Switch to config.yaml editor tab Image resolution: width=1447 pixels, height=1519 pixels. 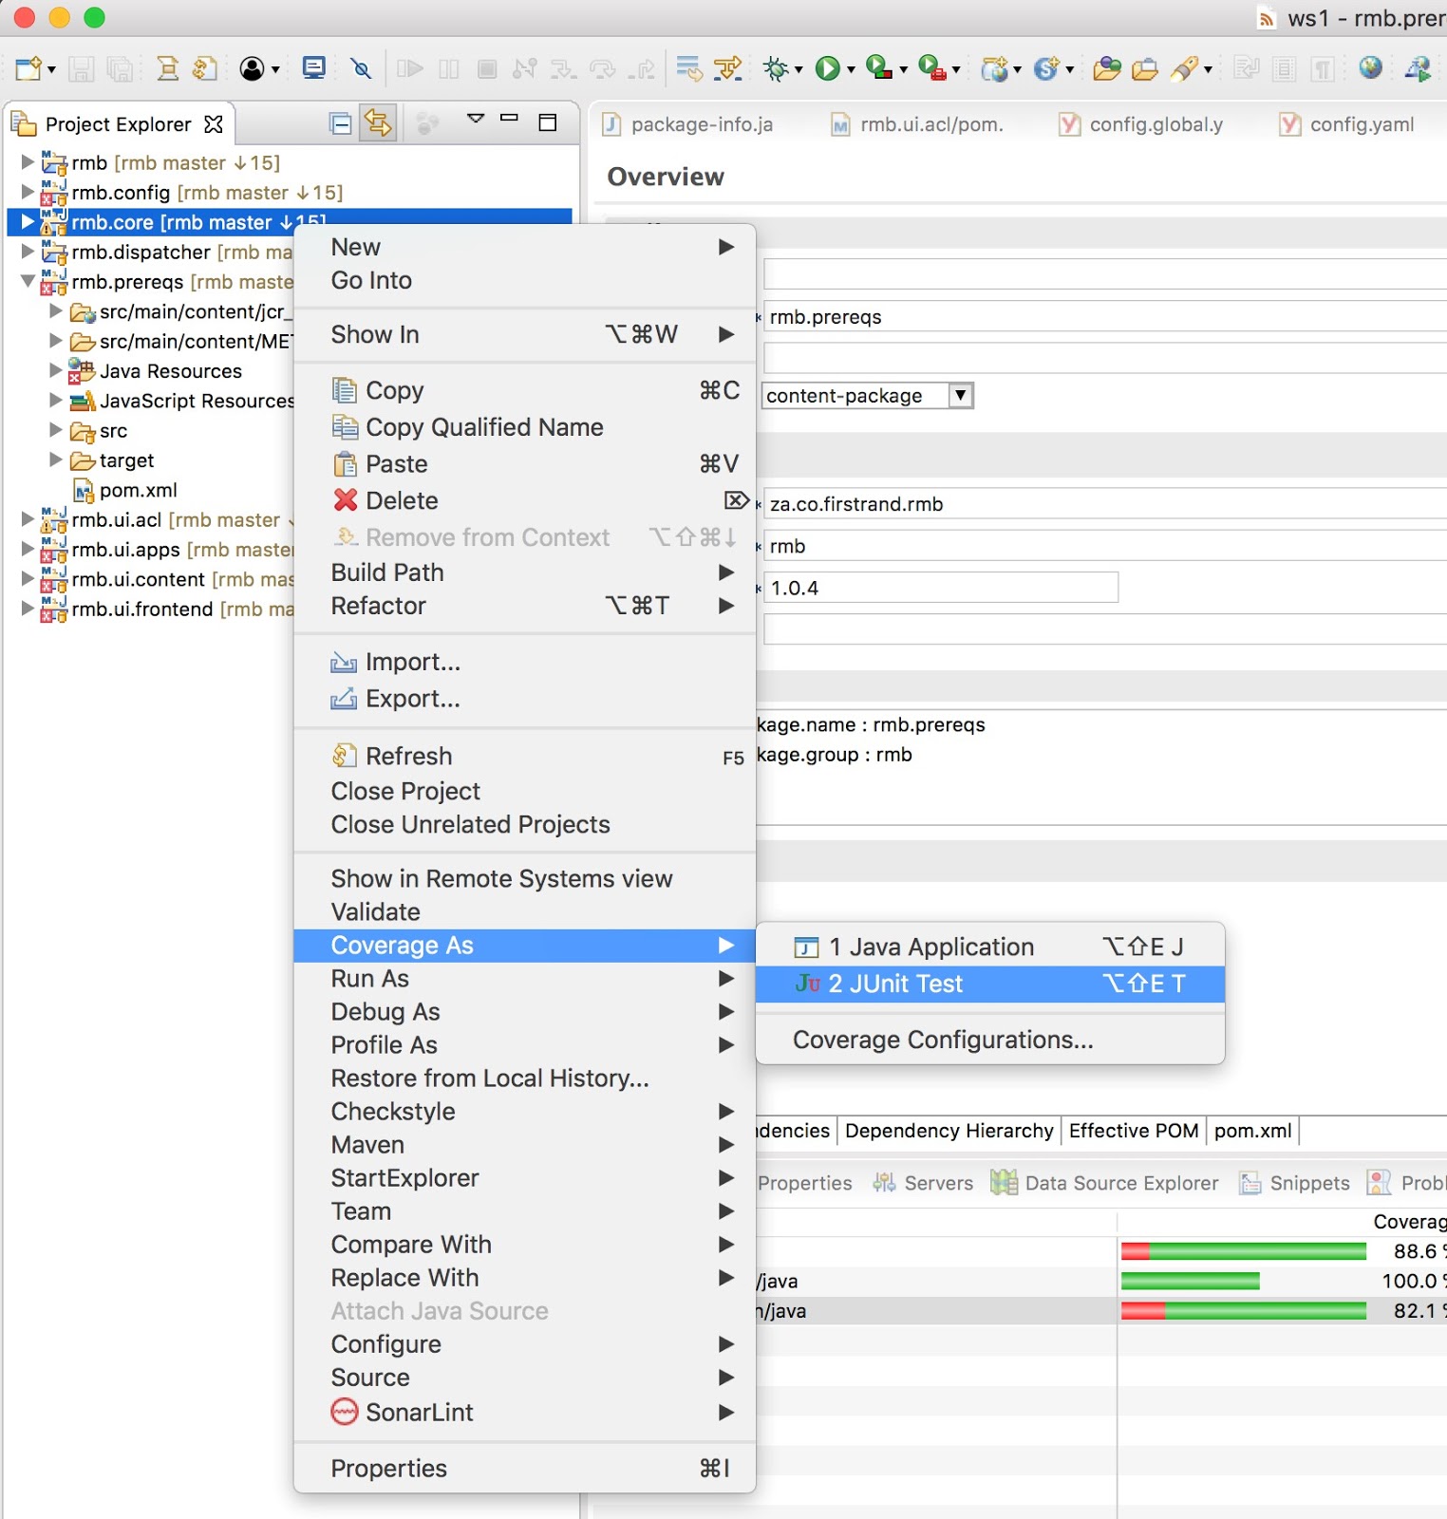(1348, 124)
